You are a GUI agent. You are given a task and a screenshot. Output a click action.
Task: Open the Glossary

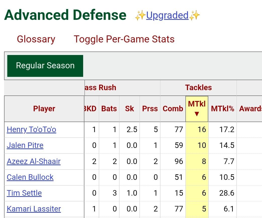pos(36,39)
